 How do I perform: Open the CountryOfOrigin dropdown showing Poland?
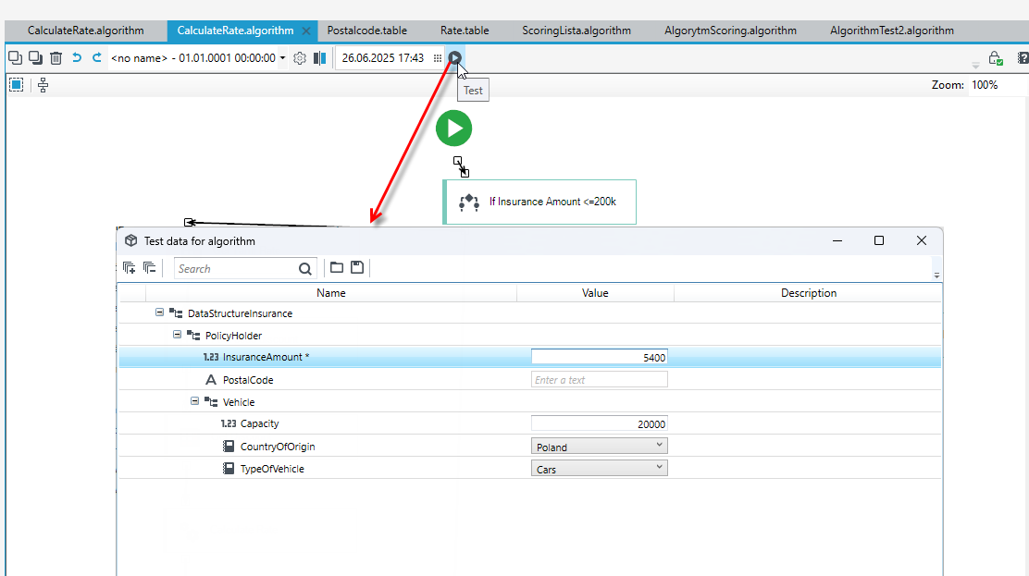tap(599, 447)
